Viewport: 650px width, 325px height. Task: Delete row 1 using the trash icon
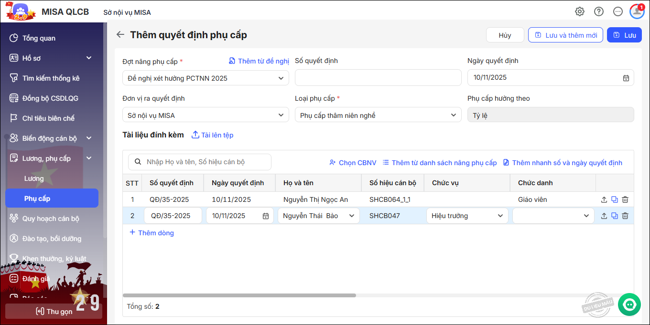pyautogui.click(x=625, y=200)
